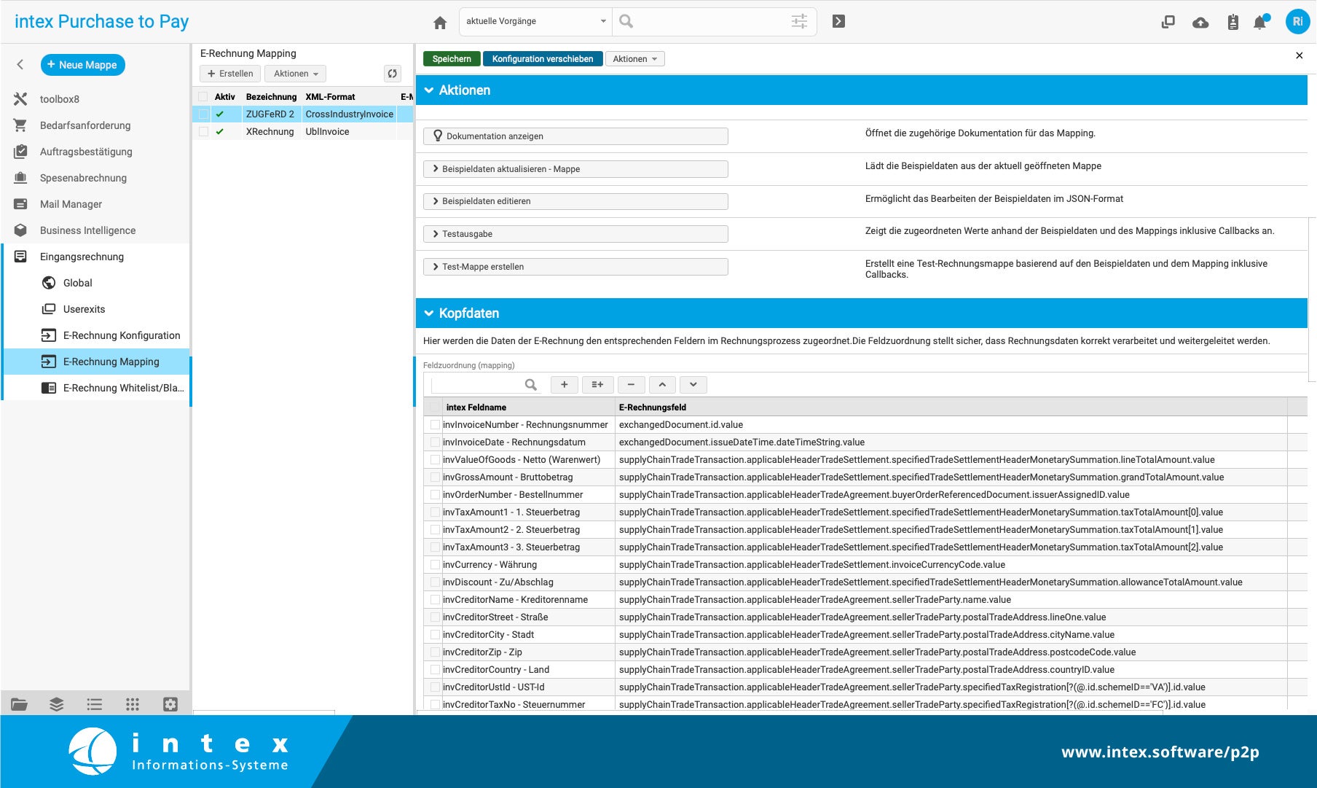The height and width of the screenshot is (788, 1317).
Task: Tick checkbox for invInvoiceNumber mapping row
Action: (435, 425)
